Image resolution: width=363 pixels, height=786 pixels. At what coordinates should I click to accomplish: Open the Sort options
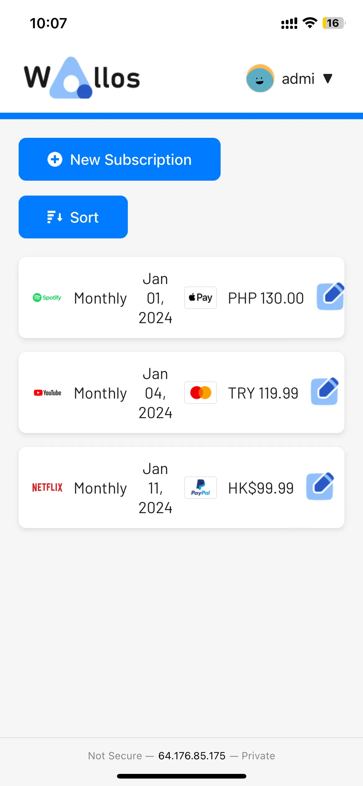[73, 217]
